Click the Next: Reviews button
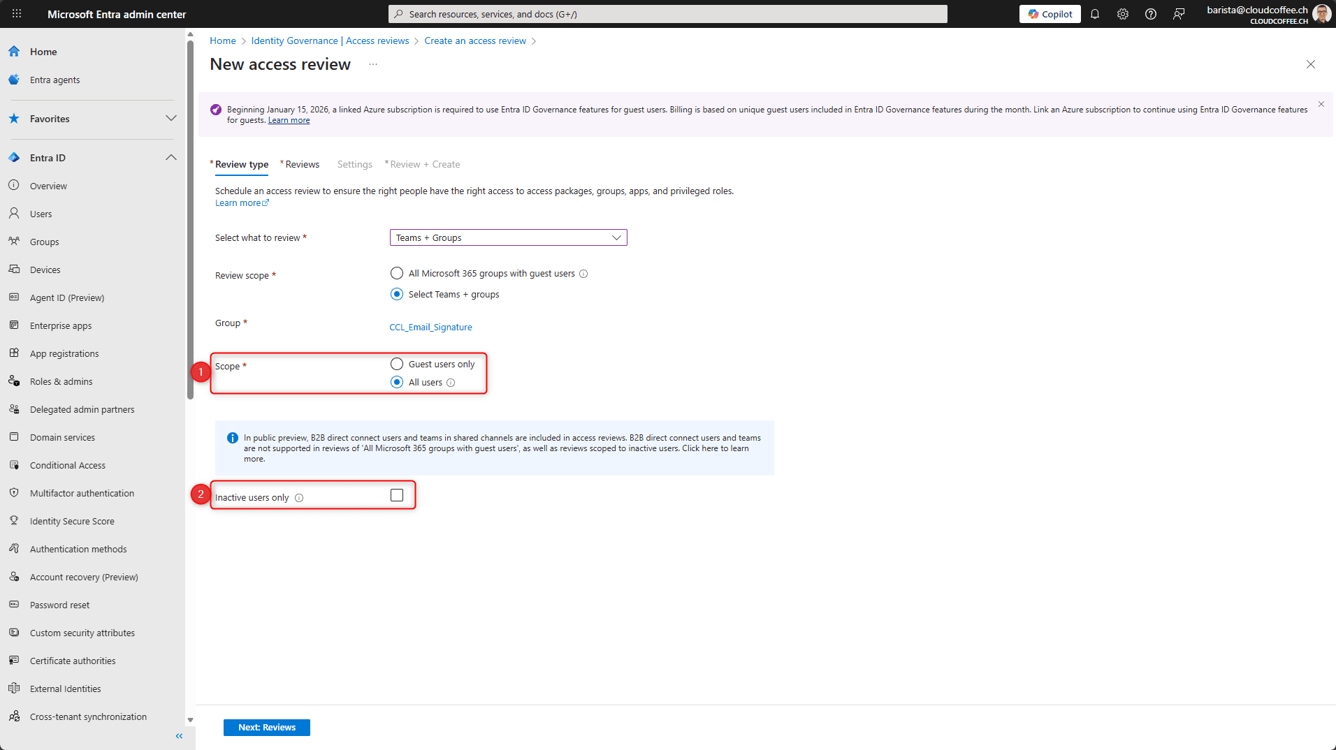1336x750 pixels. (266, 727)
